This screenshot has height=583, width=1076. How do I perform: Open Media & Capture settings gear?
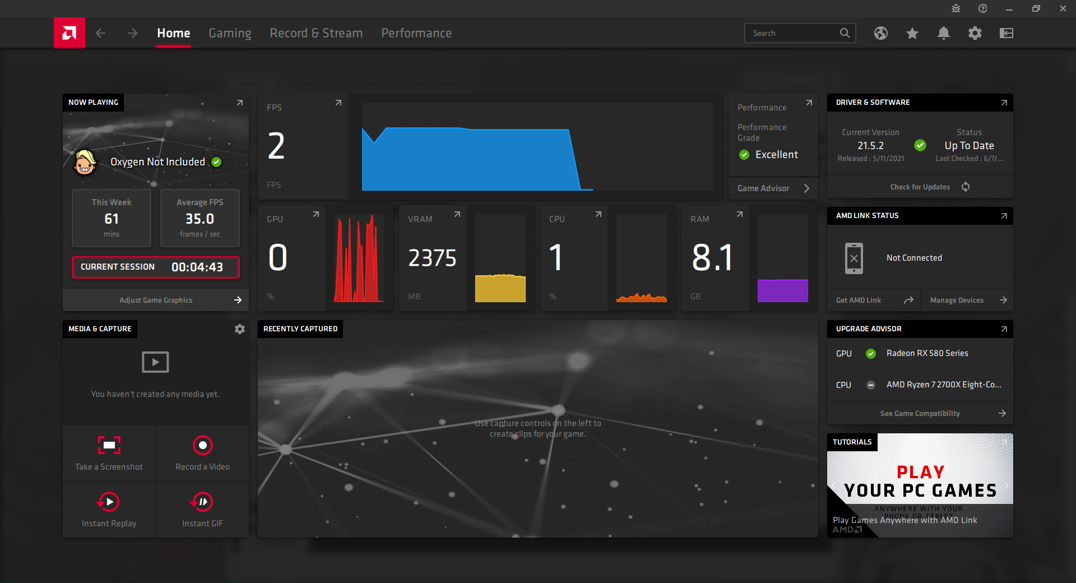pos(239,329)
